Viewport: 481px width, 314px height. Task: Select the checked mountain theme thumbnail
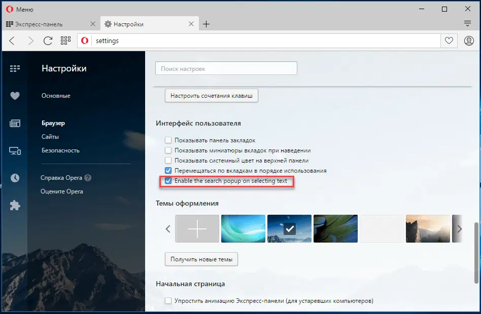pyautogui.click(x=289, y=228)
